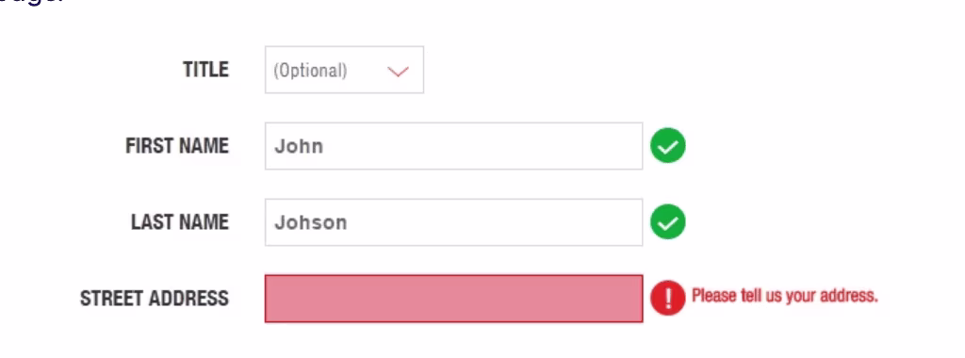Click the highlighted Street Address field
This screenshot has width=965, height=358.
(453, 299)
